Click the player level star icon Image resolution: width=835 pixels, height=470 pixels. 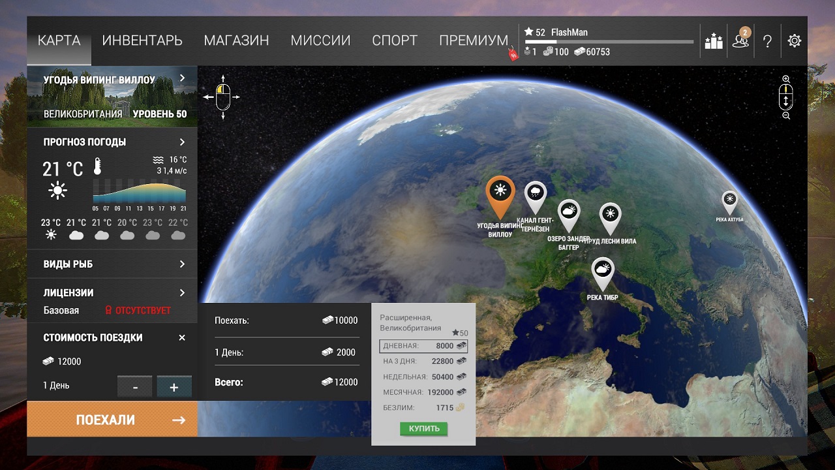[x=528, y=32]
